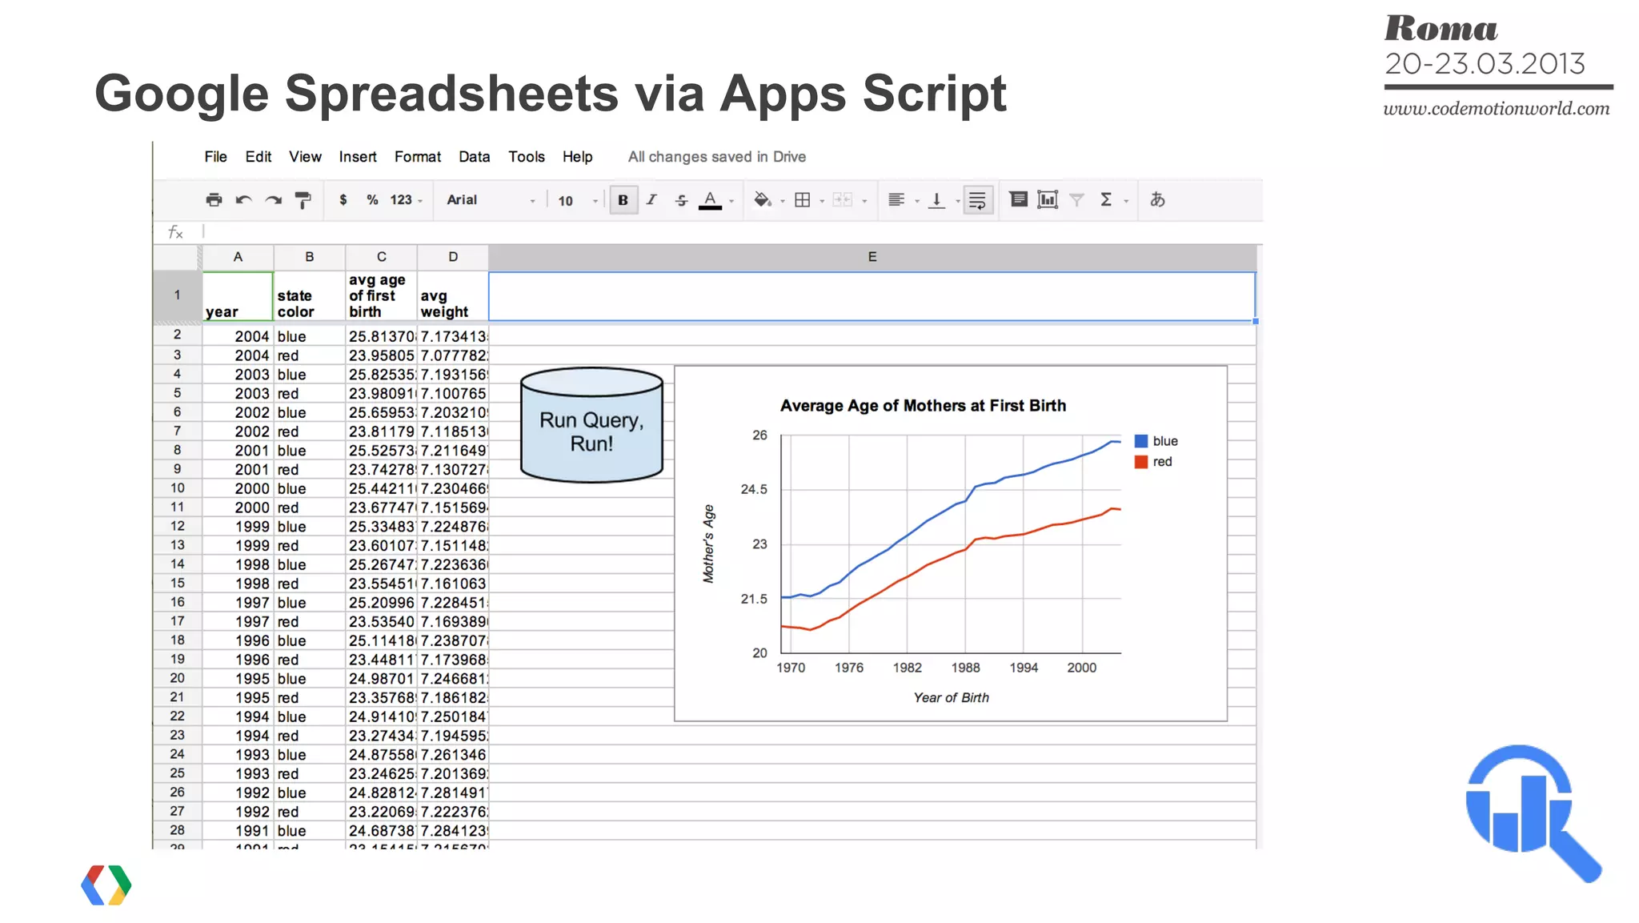
Task: Open the Tools menu
Action: tap(527, 157)
